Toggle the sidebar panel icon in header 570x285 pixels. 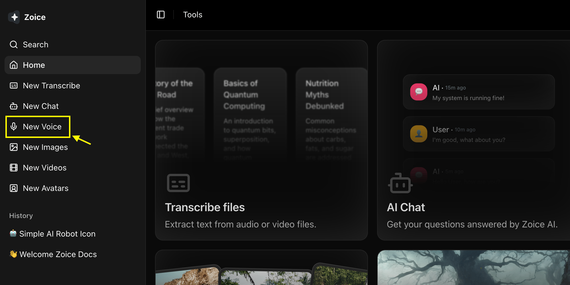161,15
